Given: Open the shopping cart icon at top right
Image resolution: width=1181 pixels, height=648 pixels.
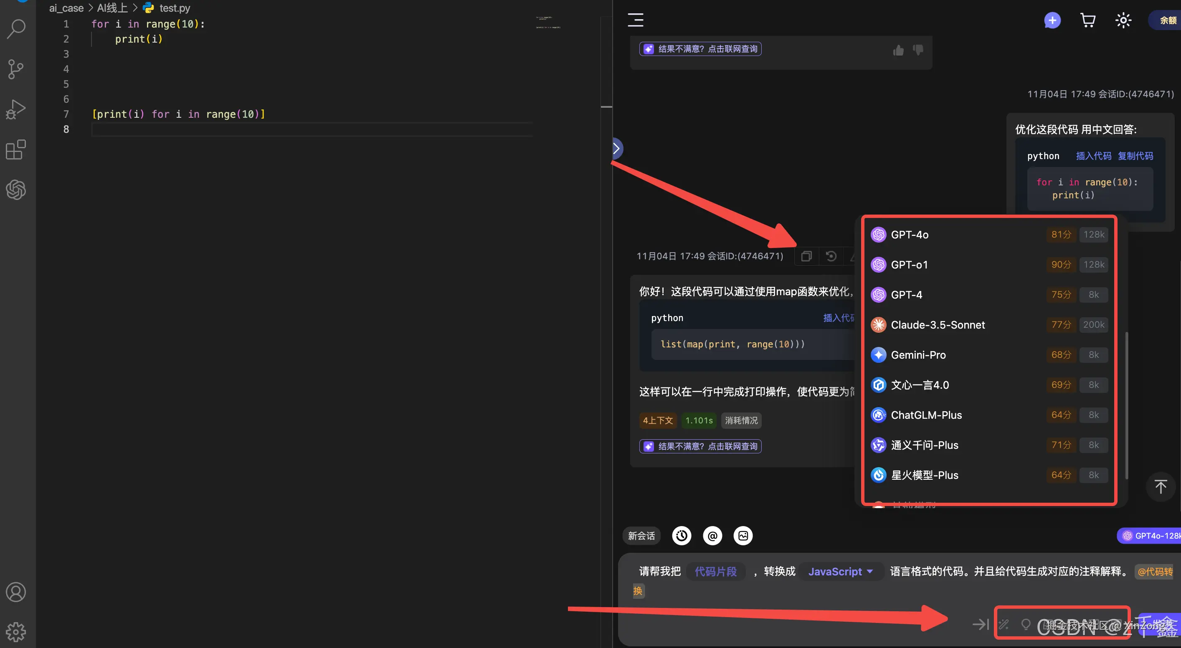Looking at the screenshot, I should coord(1087,20).
